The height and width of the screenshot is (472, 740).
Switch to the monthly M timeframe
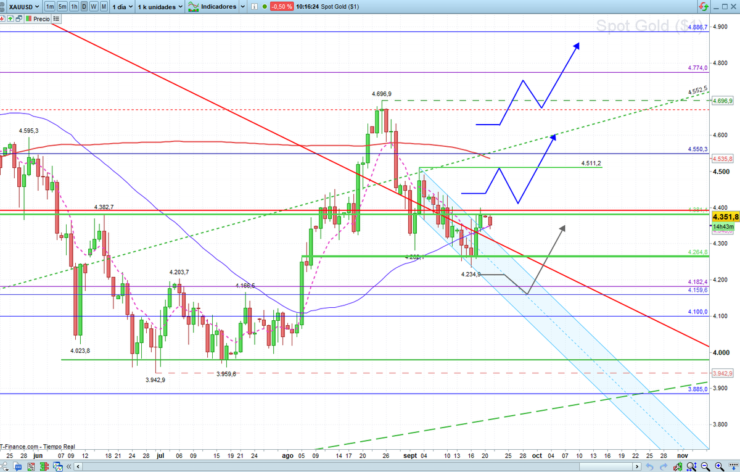pos(104,6)
